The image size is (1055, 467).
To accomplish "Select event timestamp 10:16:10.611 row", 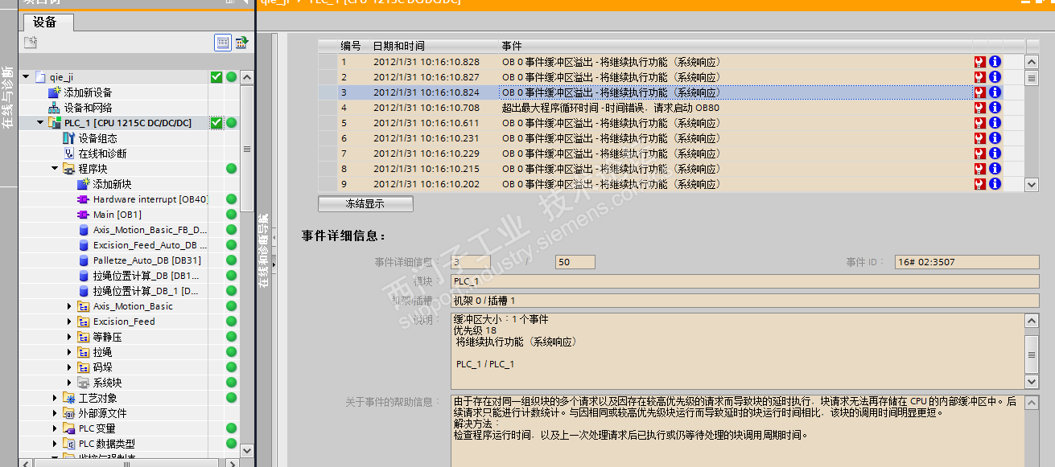I will 670,123.
